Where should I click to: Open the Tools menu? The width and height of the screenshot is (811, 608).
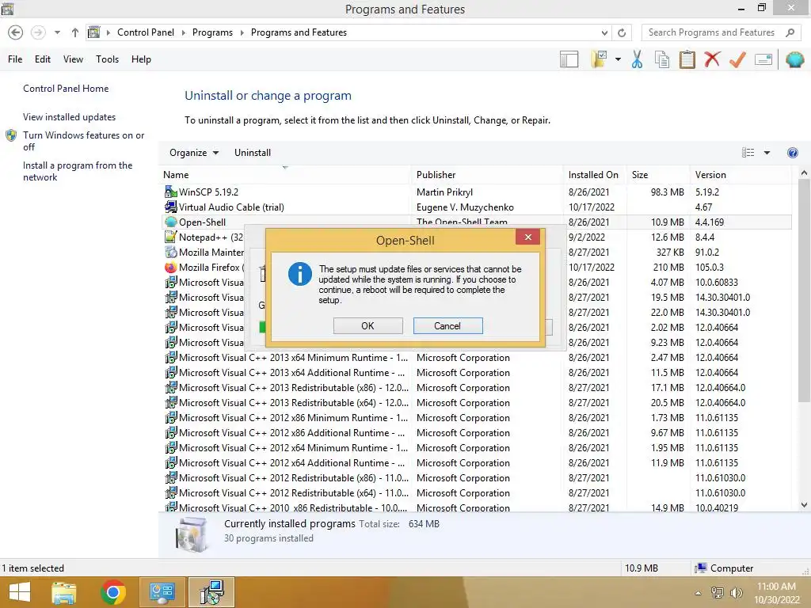(x=107, y=59)
